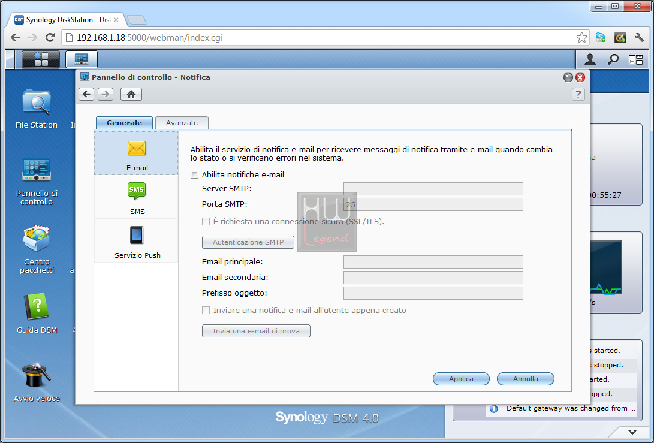The image size is (654, 443).
Task: Open Centro pacchetti desktop icon
Action: click(37, 249)
